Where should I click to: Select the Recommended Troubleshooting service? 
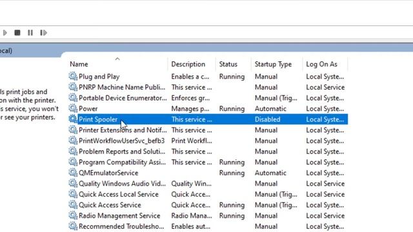(121, 226)
